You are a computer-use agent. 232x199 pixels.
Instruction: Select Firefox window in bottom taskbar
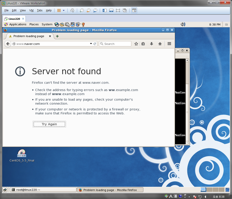coord(110,190)
